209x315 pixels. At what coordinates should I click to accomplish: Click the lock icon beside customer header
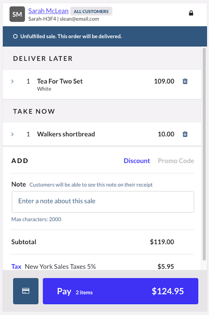click(x=191, y=13)
